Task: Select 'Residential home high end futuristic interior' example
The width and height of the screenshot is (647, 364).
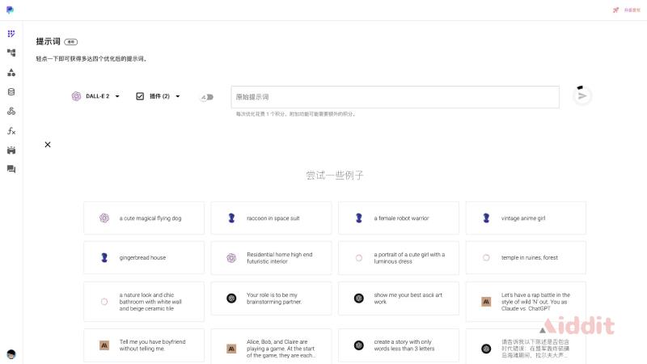Action: point(271,257)
